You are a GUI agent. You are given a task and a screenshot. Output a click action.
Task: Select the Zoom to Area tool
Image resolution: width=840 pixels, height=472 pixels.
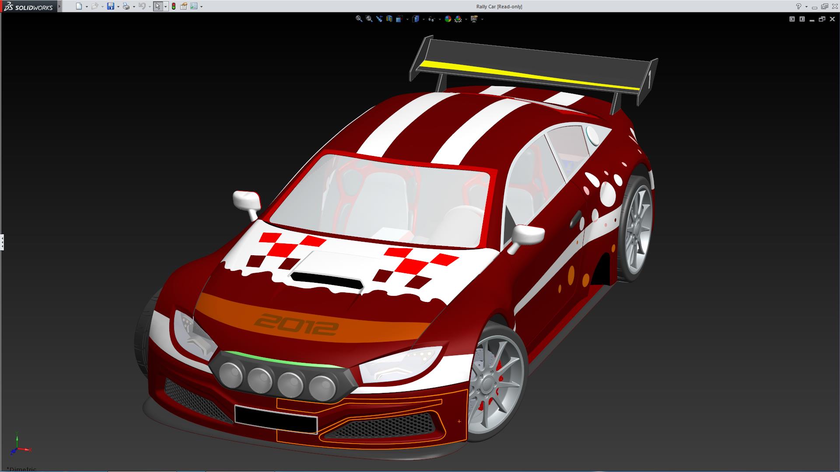[369, 19]
